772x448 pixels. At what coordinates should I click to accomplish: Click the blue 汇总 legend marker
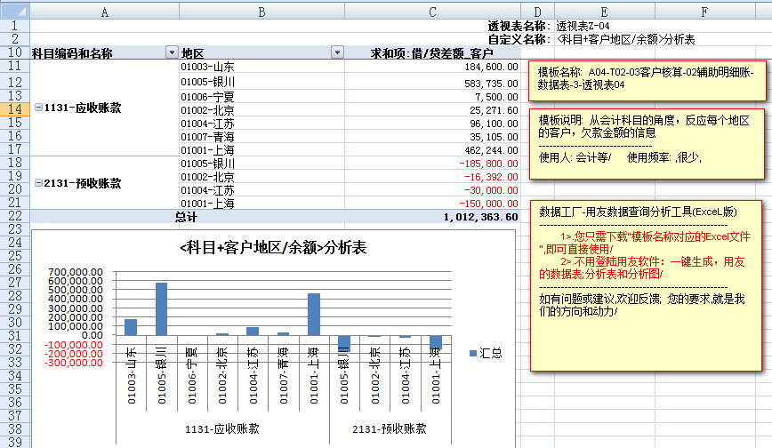click(473, 353)
